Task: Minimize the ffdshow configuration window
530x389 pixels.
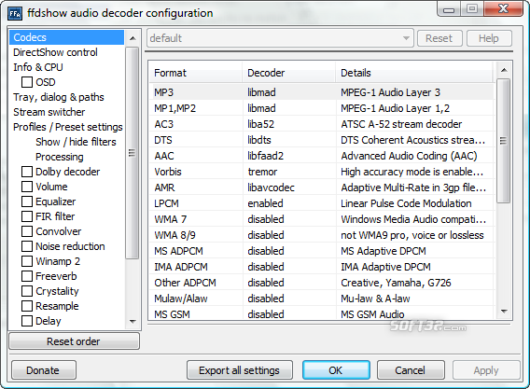Action: tap(449, 8)
